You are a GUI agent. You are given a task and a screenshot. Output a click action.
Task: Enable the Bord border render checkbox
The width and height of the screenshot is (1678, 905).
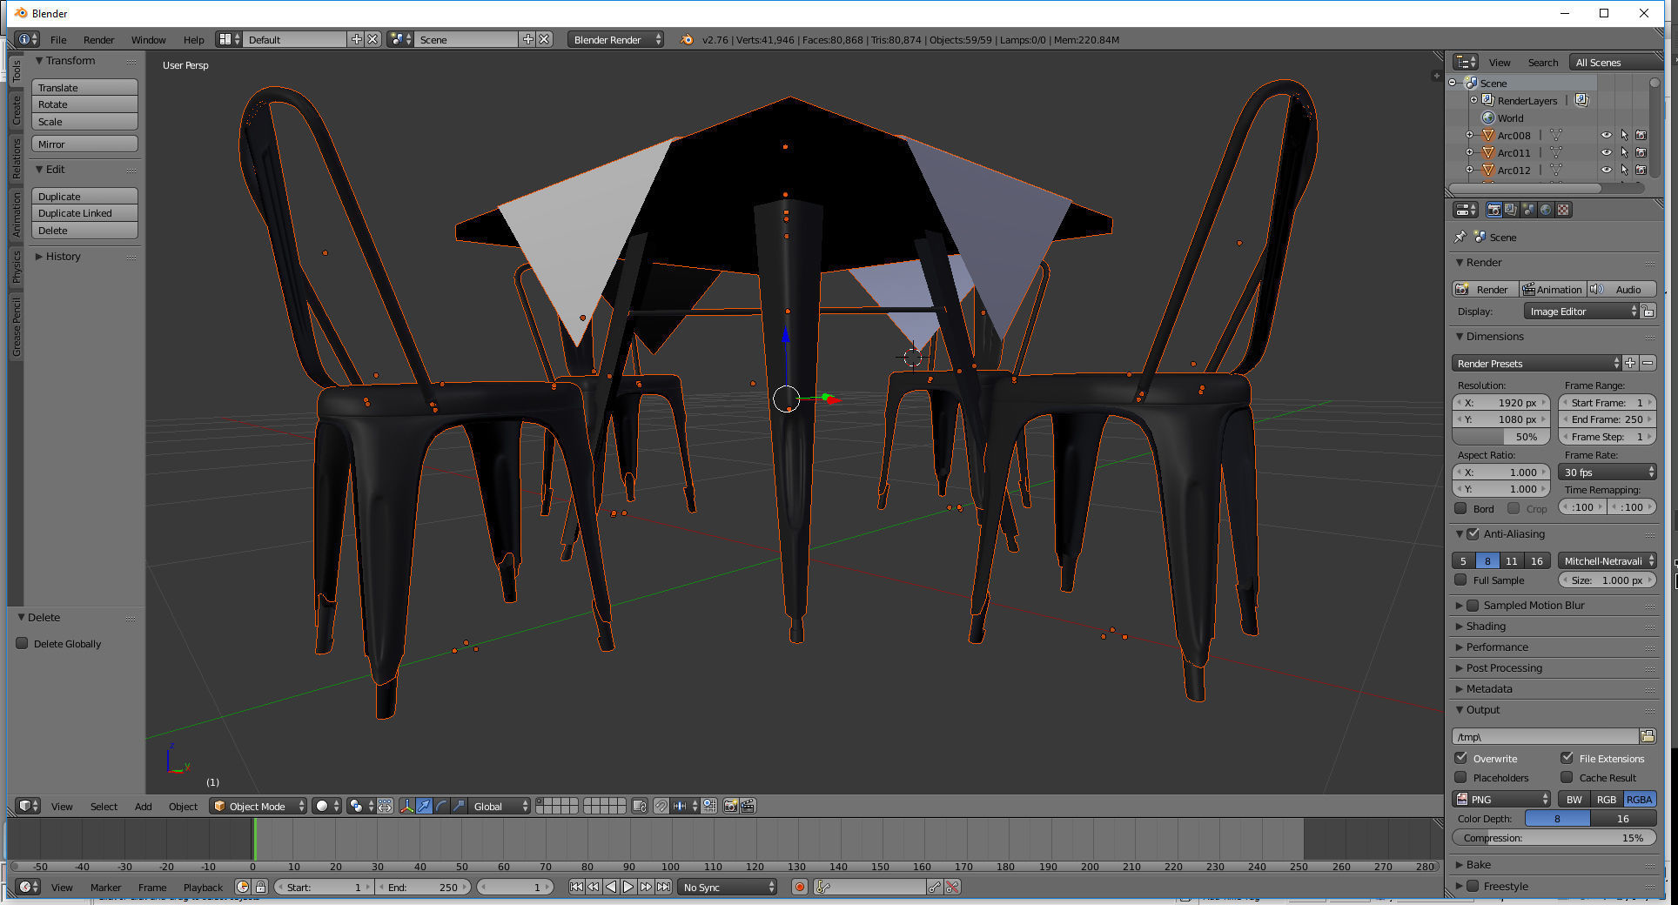pos(1460,508)
